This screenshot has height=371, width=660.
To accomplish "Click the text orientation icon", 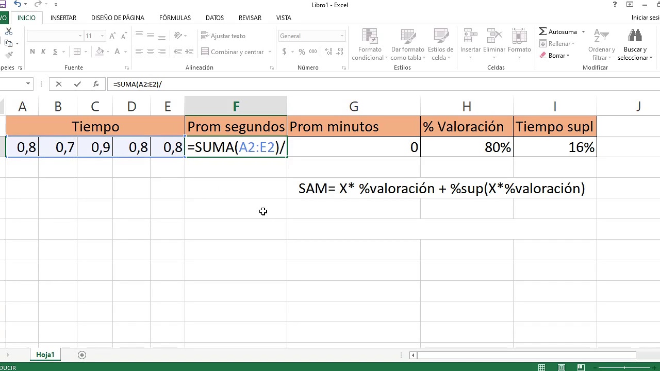I will click(178, 36).
